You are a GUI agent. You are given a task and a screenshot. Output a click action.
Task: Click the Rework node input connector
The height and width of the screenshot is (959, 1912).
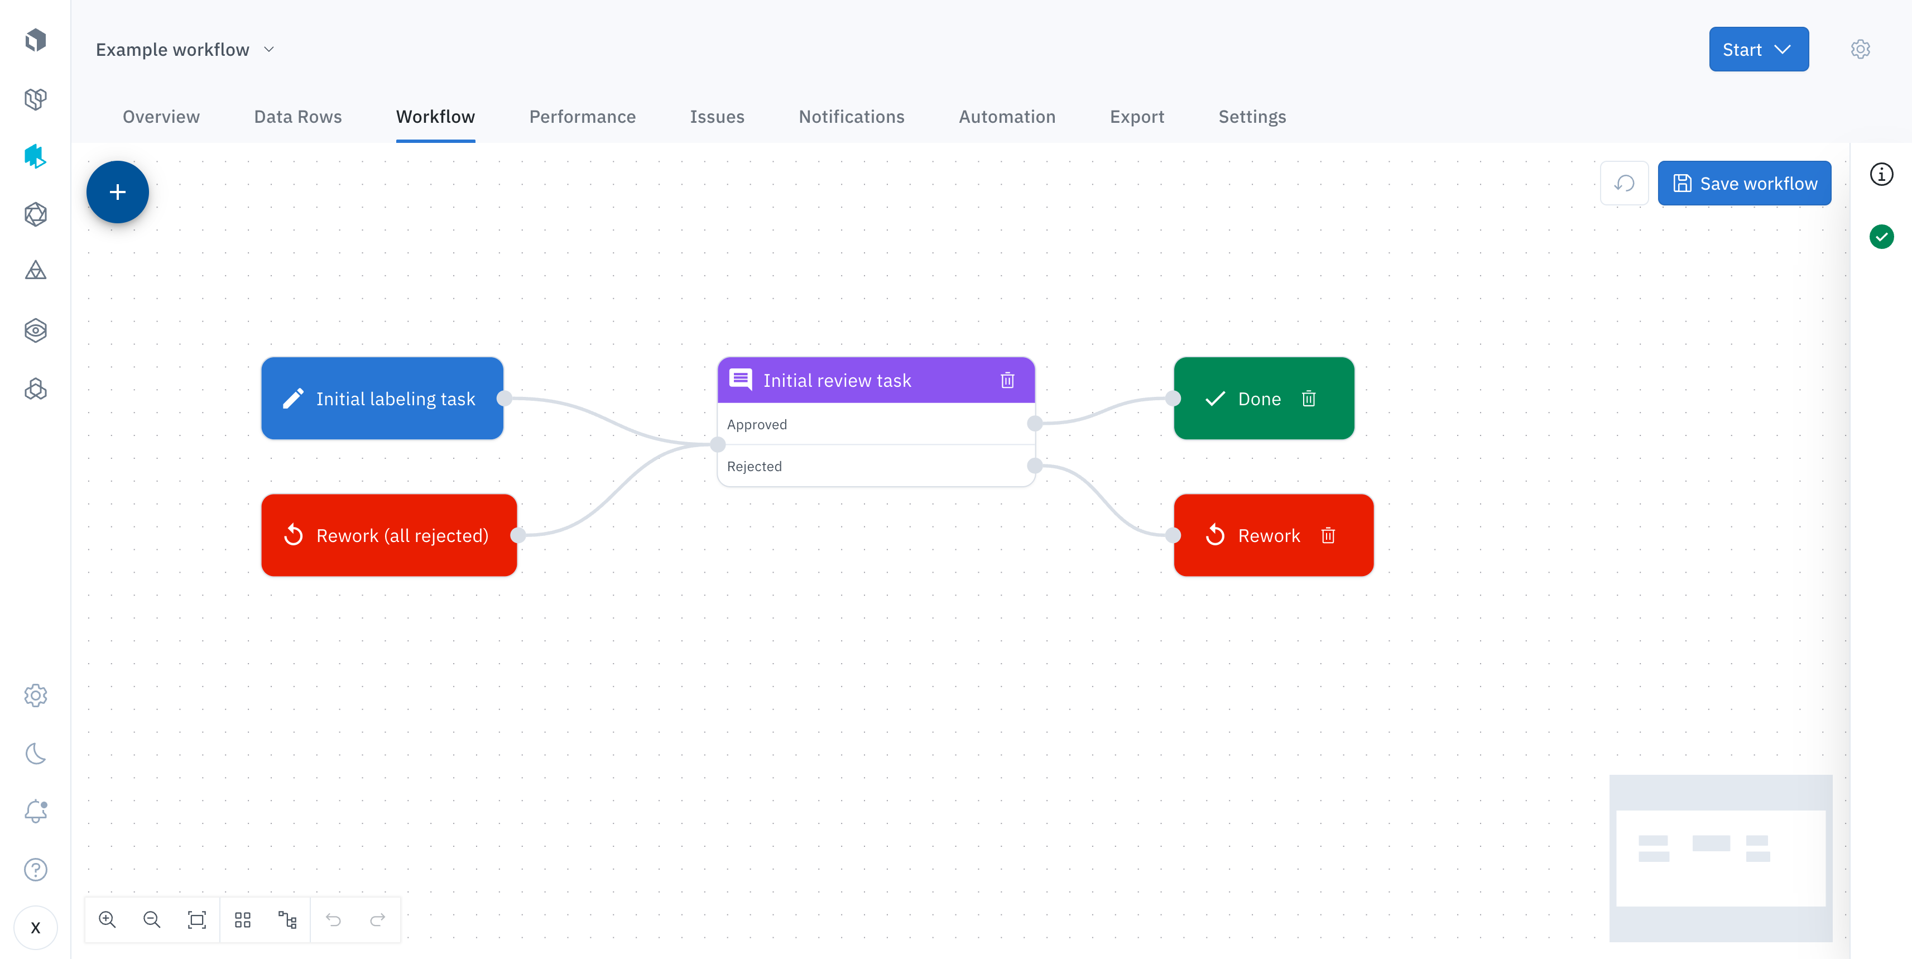1174,535
